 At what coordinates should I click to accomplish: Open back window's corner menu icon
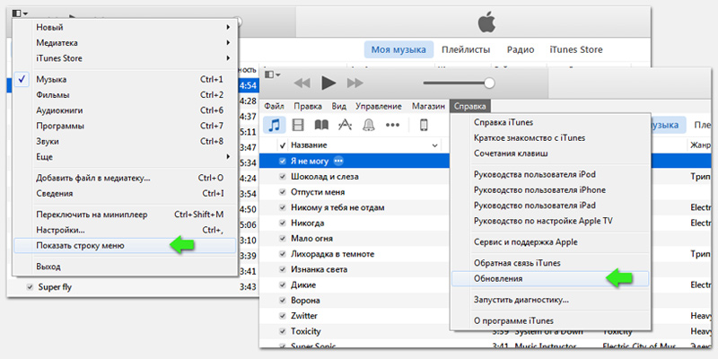tap(20, 13)
